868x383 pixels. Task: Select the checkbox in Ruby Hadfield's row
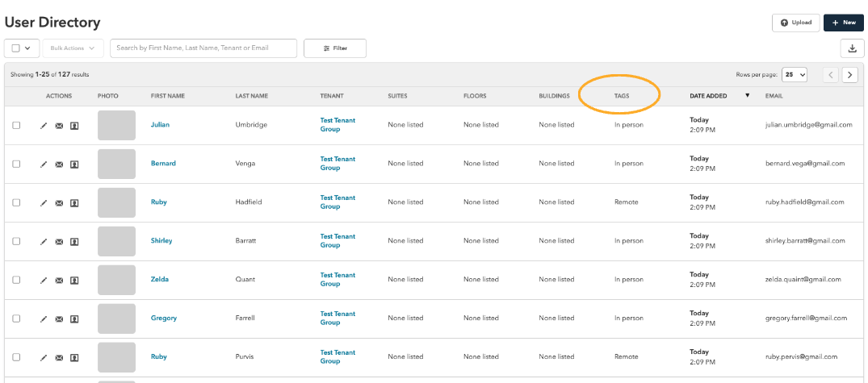pos(17,203)
